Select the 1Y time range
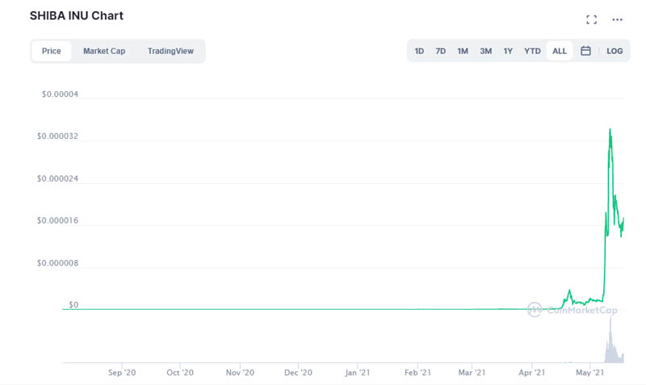 pyautogui.click(x=508, y=51)
